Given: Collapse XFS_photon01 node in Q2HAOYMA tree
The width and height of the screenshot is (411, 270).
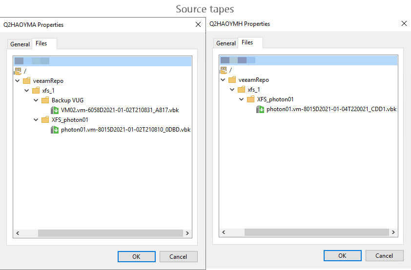Looking at the screenshot, I should pos(36,120).
